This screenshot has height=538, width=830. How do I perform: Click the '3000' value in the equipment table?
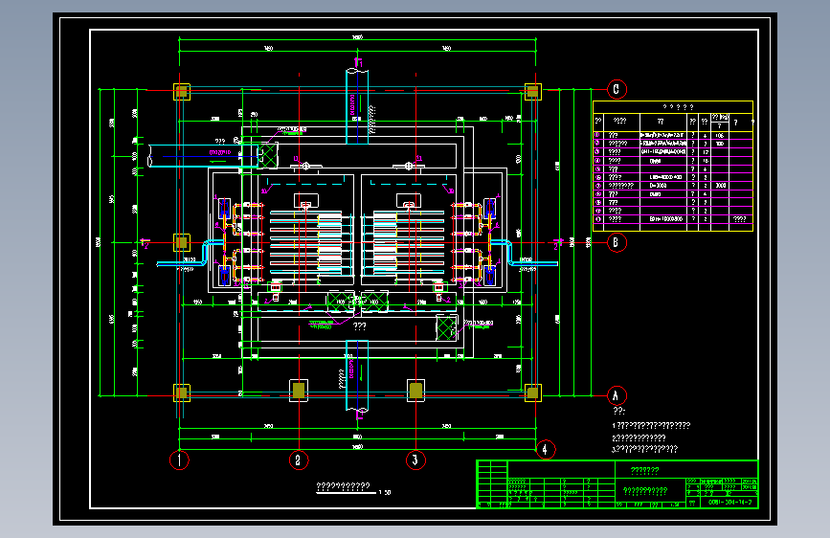tap(721, 186)
